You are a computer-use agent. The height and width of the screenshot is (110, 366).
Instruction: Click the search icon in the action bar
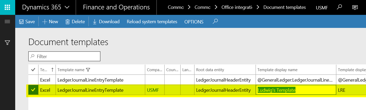(215, 22)
